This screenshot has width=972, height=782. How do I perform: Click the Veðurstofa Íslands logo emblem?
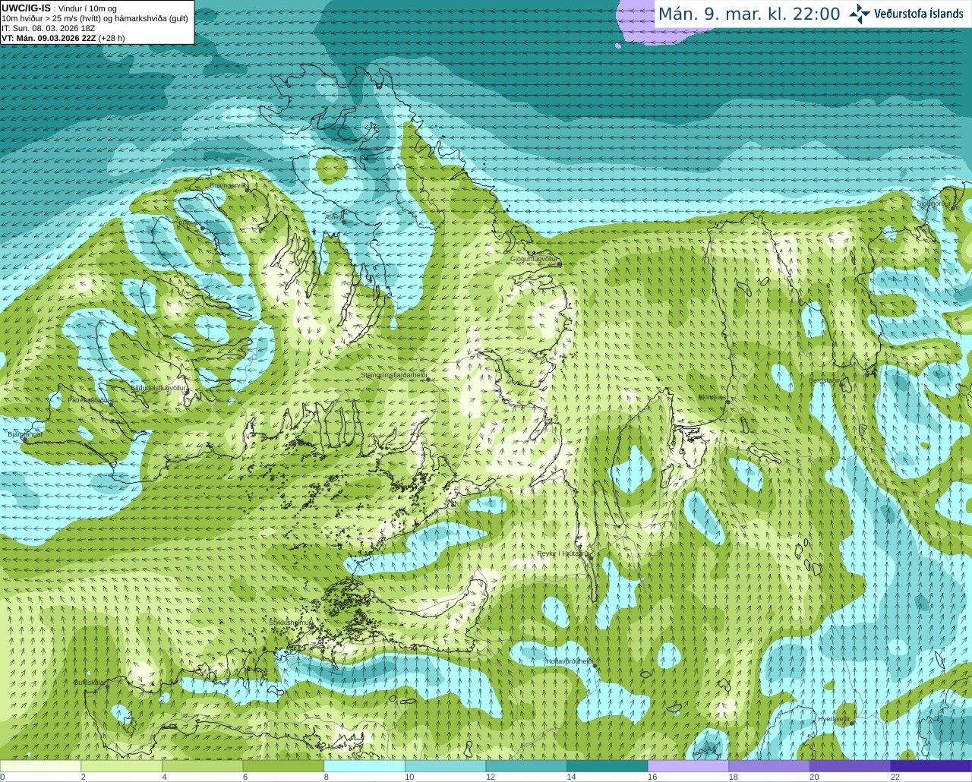tap(860, 14)
